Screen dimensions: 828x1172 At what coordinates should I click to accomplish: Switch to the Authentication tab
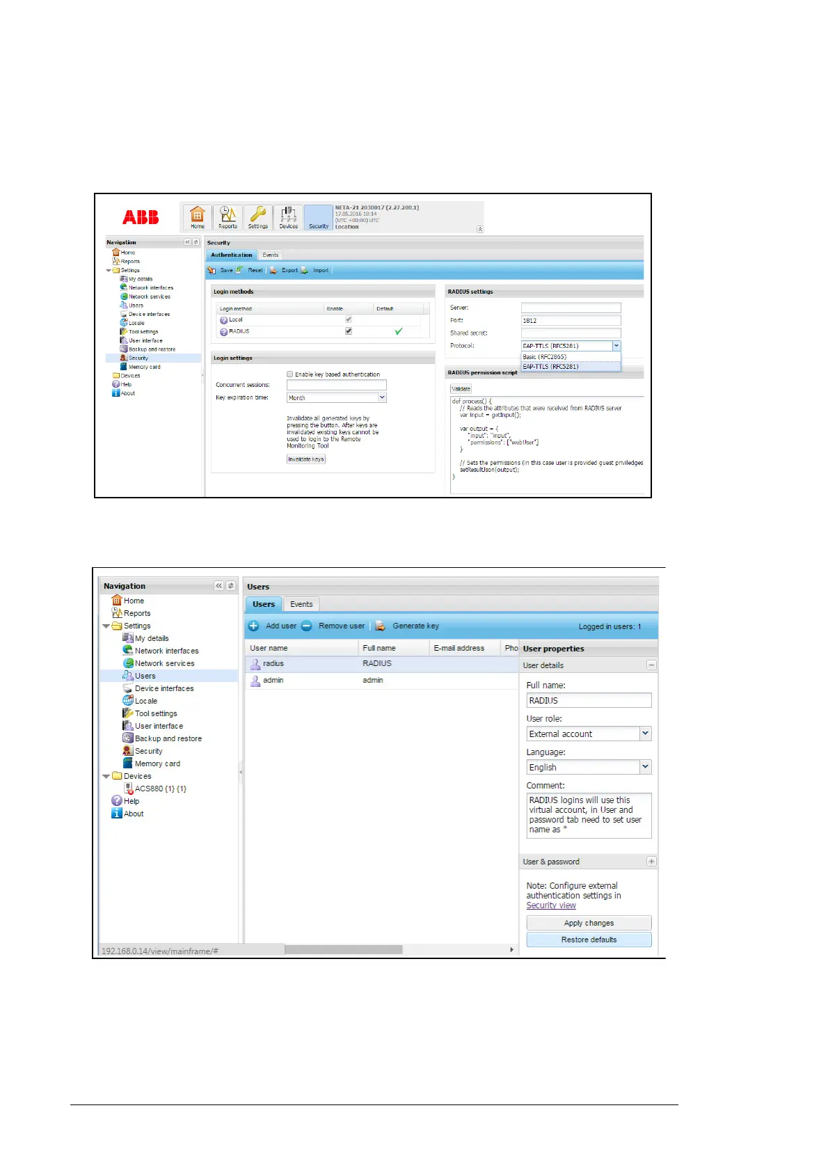(x=232, y=255)
